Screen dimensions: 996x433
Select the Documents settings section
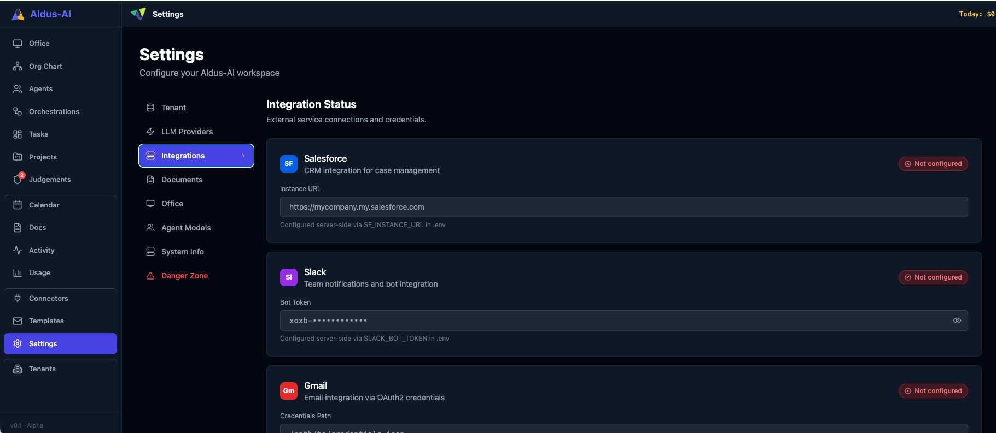pyautogui.click(x=196, y=180)
